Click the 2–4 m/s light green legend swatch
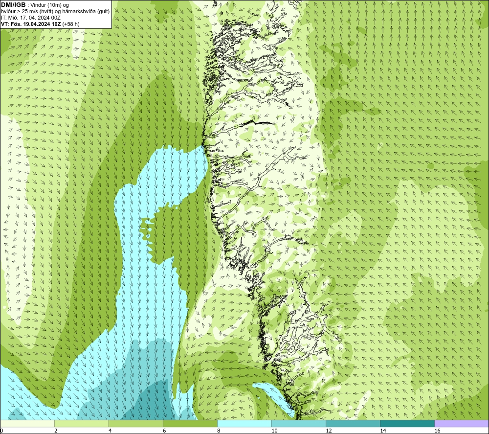The image size is (489, 434). click(x=81, y=424)
